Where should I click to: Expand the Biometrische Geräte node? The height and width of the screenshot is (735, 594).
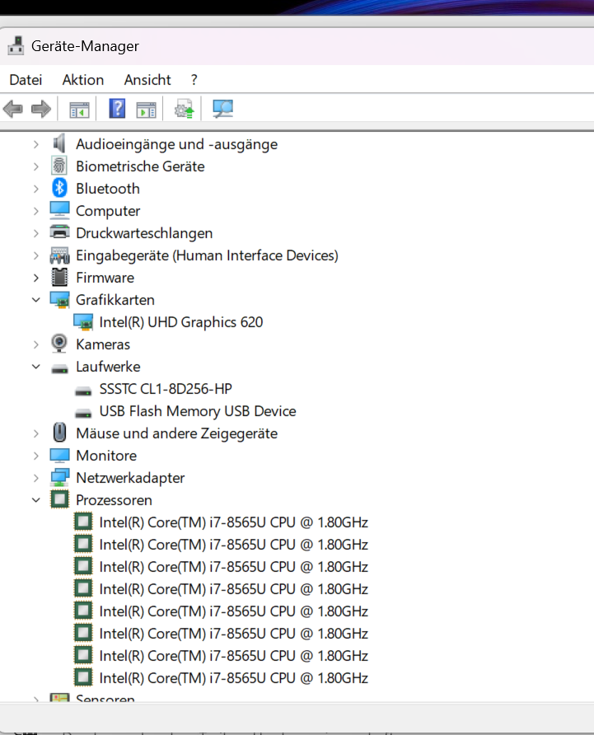tap(36, 166)
